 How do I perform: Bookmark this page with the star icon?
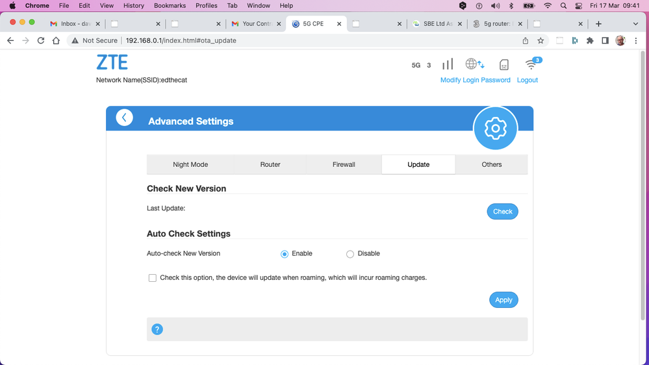[541, 40]
